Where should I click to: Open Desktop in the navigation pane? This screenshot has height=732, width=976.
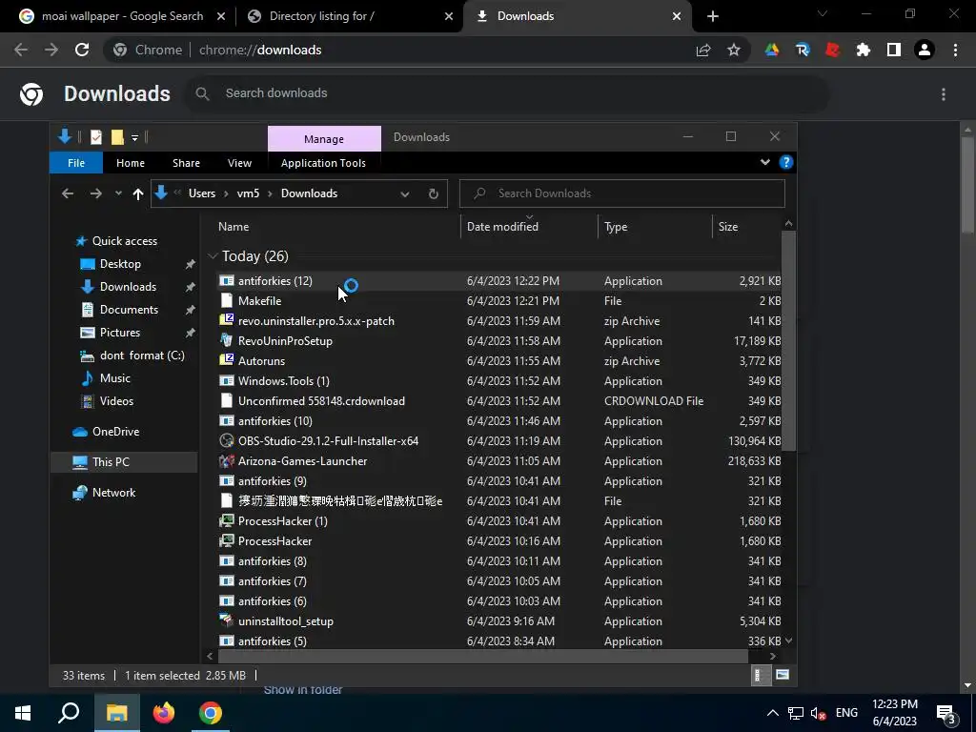coord(120,264)
